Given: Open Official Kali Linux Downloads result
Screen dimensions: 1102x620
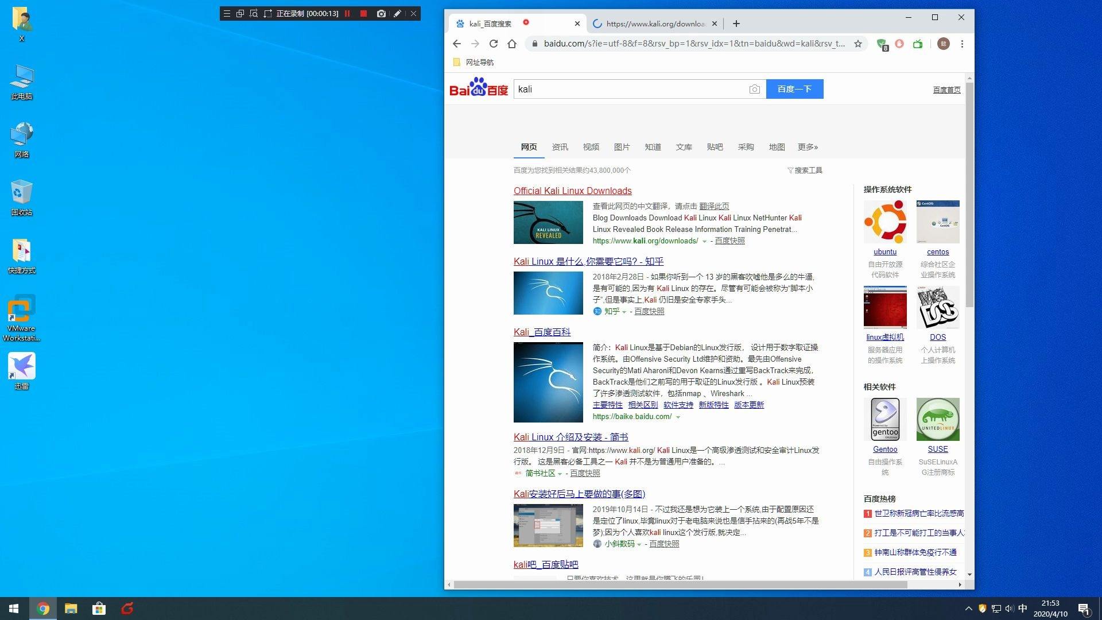Looking at the screenshot, I should click(572, 191).
